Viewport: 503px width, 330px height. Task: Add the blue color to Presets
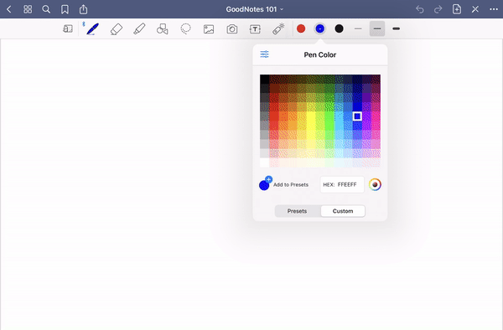pyautogui.click(x=283, y=184)
